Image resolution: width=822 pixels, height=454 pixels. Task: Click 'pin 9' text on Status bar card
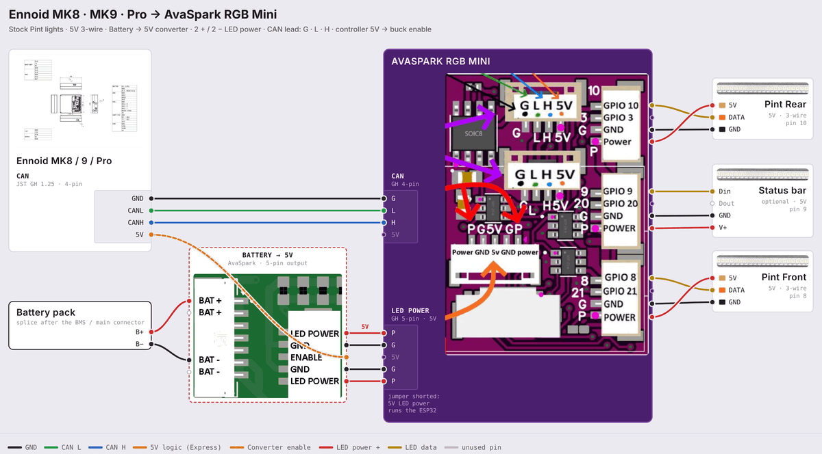pyautogui.click(x=797, y=209)
